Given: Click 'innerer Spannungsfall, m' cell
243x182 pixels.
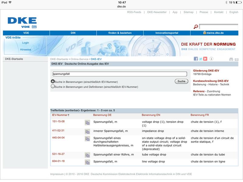Looking at the screenshot, I should coord(111,131).
